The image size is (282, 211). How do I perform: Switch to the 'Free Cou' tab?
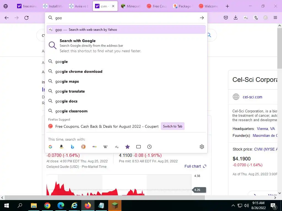pyautogui.click(x=157, y=6)
